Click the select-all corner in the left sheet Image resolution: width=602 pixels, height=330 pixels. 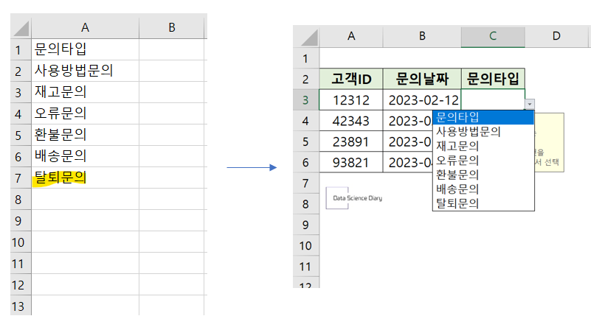point(21,27)
